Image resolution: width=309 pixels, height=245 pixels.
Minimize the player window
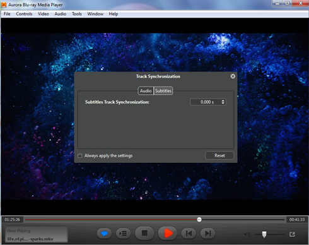point(277,3)
